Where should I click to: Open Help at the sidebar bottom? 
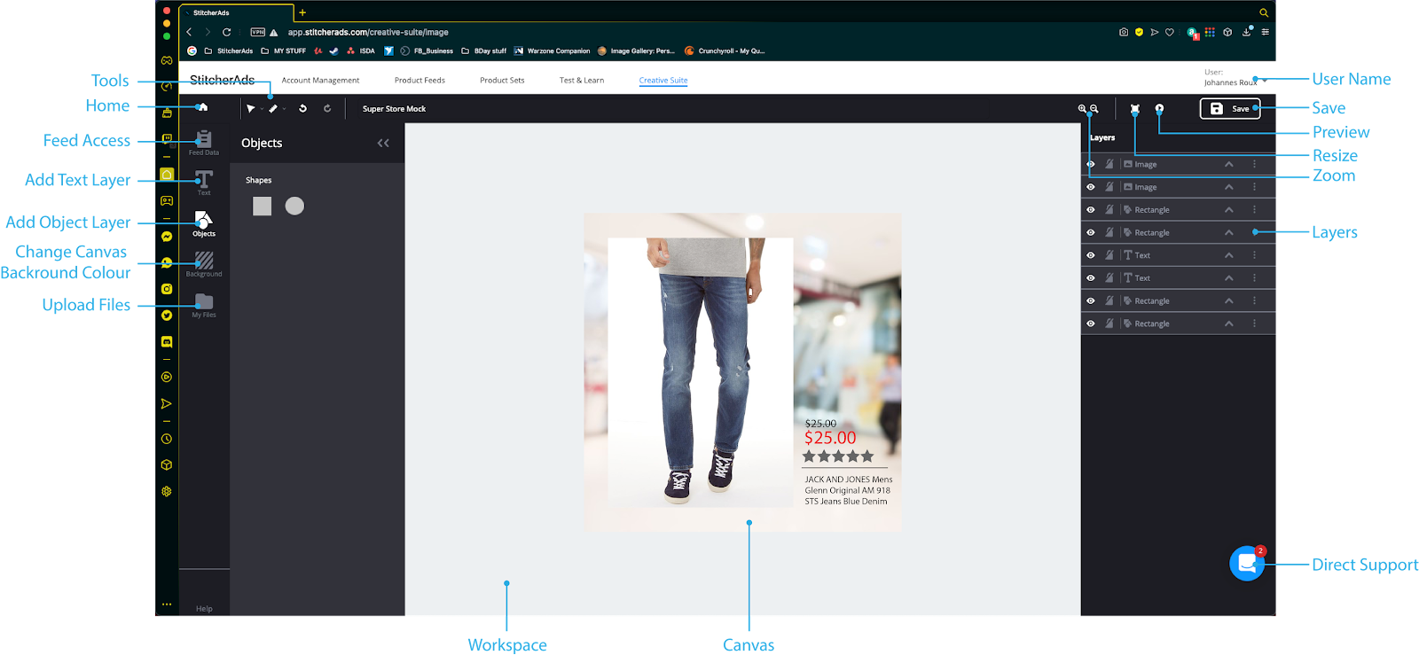click(204, 609)
